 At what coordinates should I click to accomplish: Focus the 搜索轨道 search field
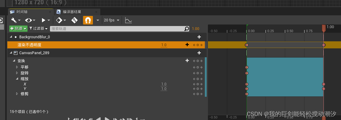pyautogui.click(x=120, y=29)
